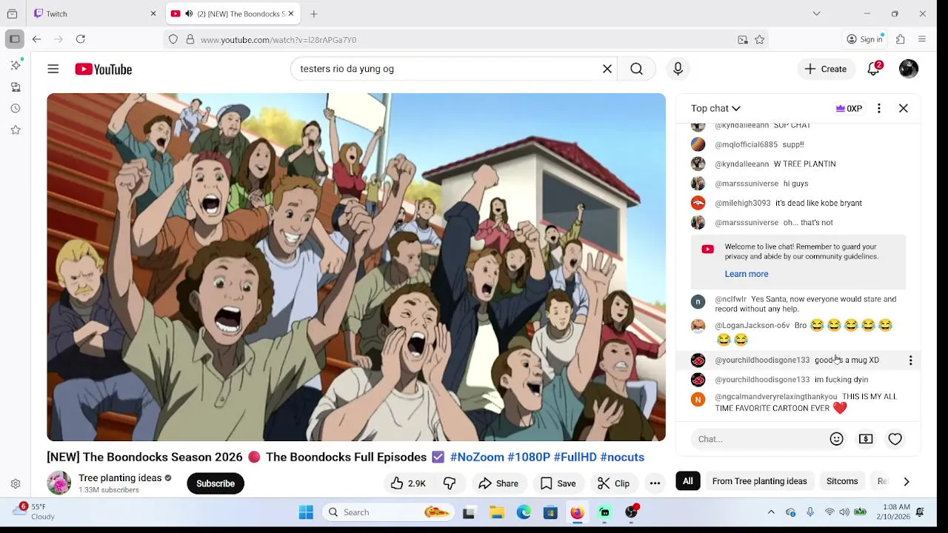The image size is (948, 533).
Task: Open the 0XP crown leaderboard badge
Action: click(x=849, y=108)
